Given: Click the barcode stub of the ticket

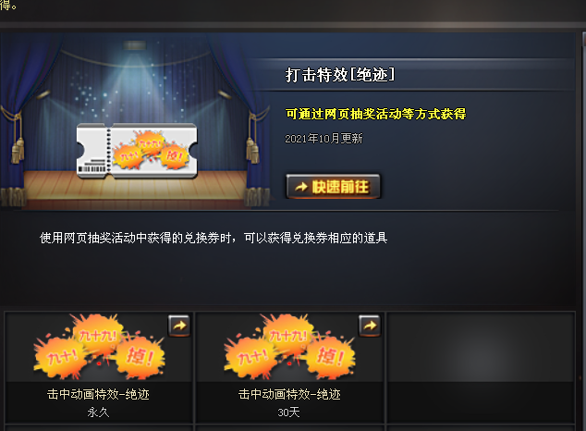Looking at the screenshot, I should point(92,151).
